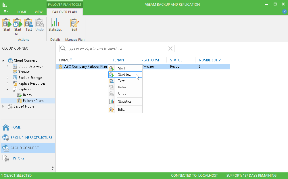
Task: Click the Last 24 Hours icon in tree
Action: point(10,106)
